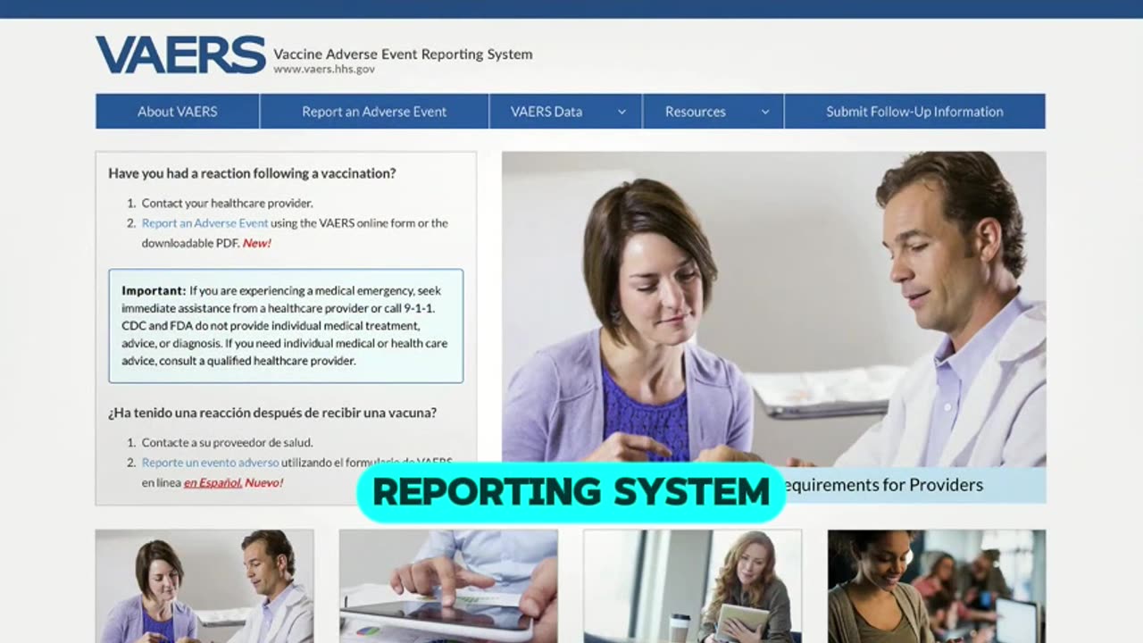Image resolution: width=1143 pixels, height=643 pixels.
Task: Click 'Vaccine Adverse Event Reporting System' title text
Action: (x=403, y=54)
